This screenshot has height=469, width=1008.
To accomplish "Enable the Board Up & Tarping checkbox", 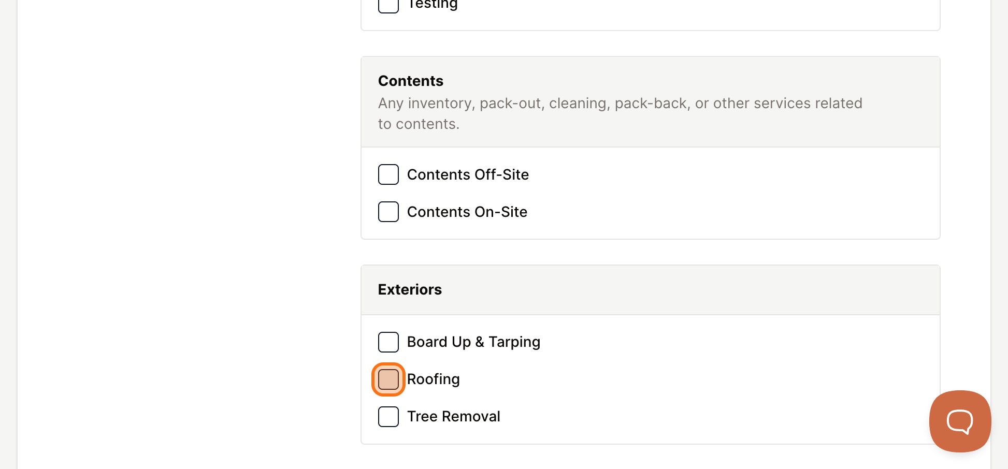I will (x=388, y=342).
